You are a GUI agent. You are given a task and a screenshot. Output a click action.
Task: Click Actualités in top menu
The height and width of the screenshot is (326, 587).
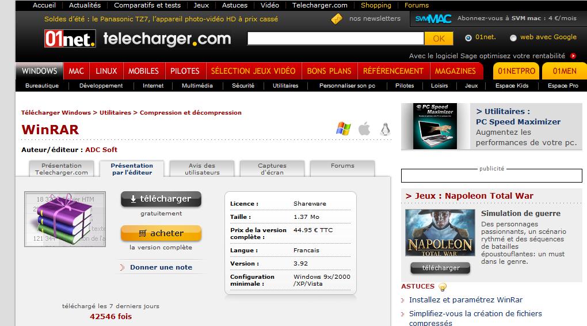point(85,5)
